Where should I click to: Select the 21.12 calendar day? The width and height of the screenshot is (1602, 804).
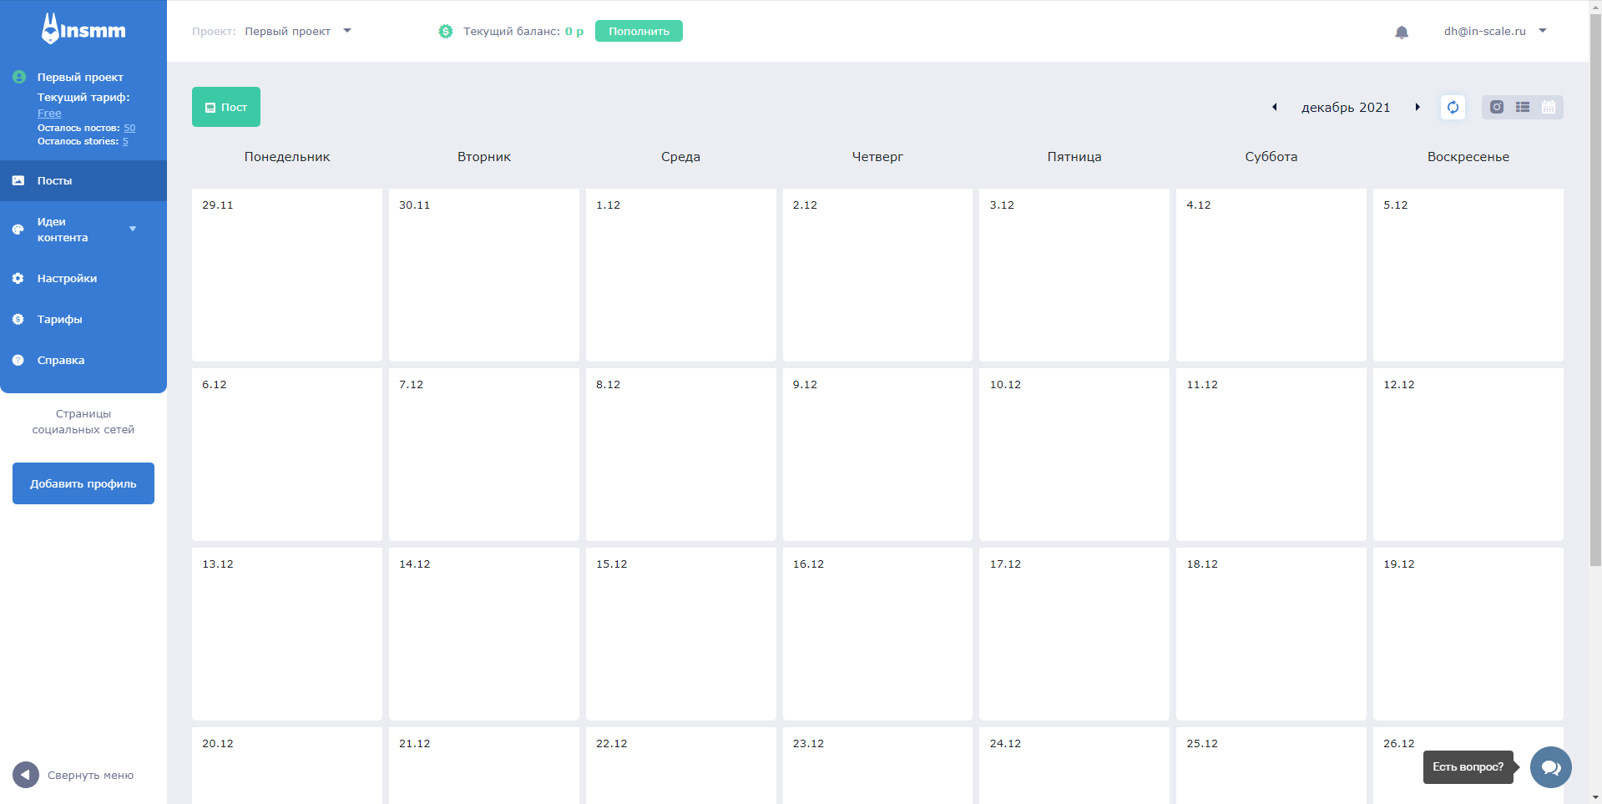(x=484, y=766)
